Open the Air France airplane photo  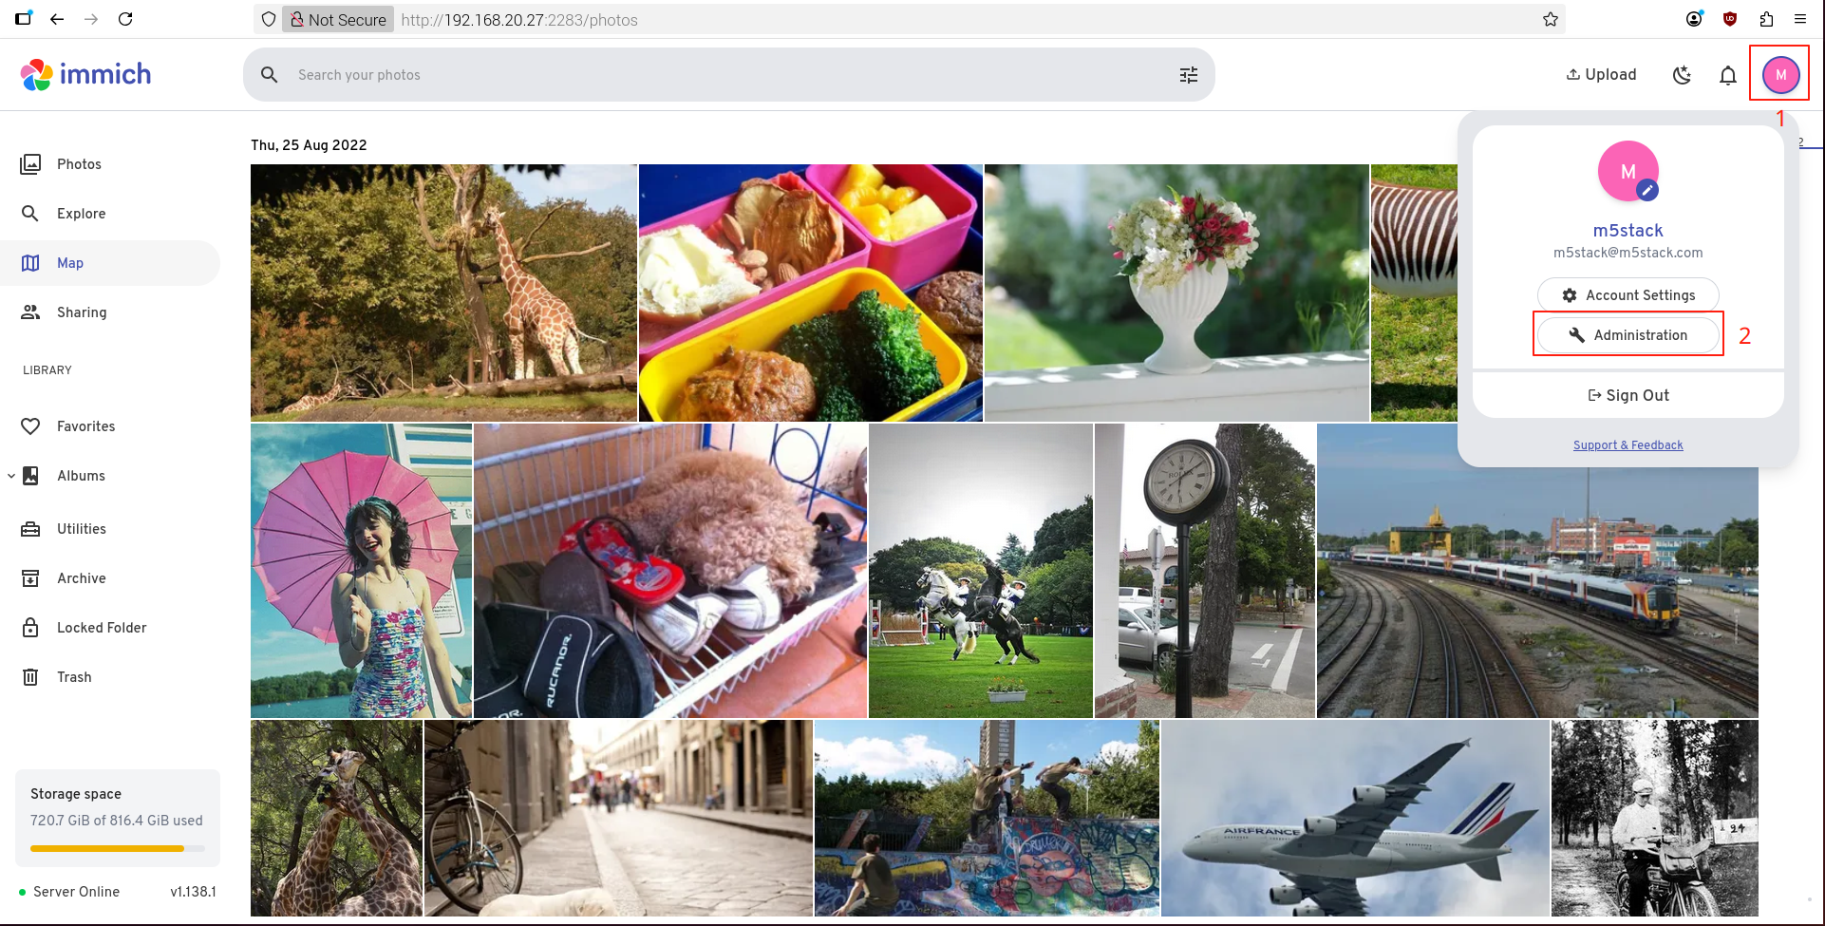pos(1354,818)
